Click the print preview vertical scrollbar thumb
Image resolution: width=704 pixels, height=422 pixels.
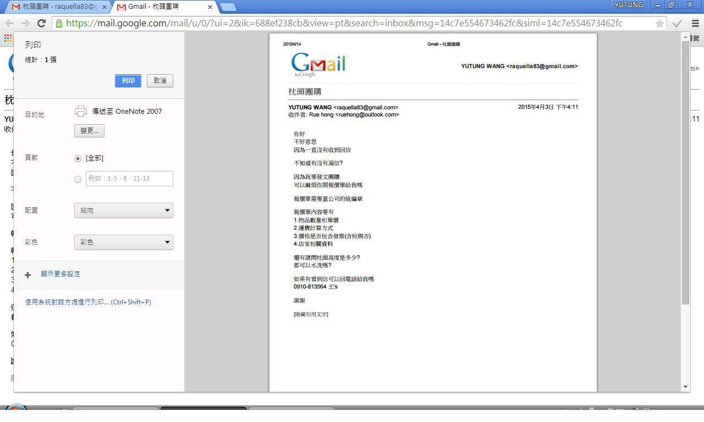coord(685,173)
